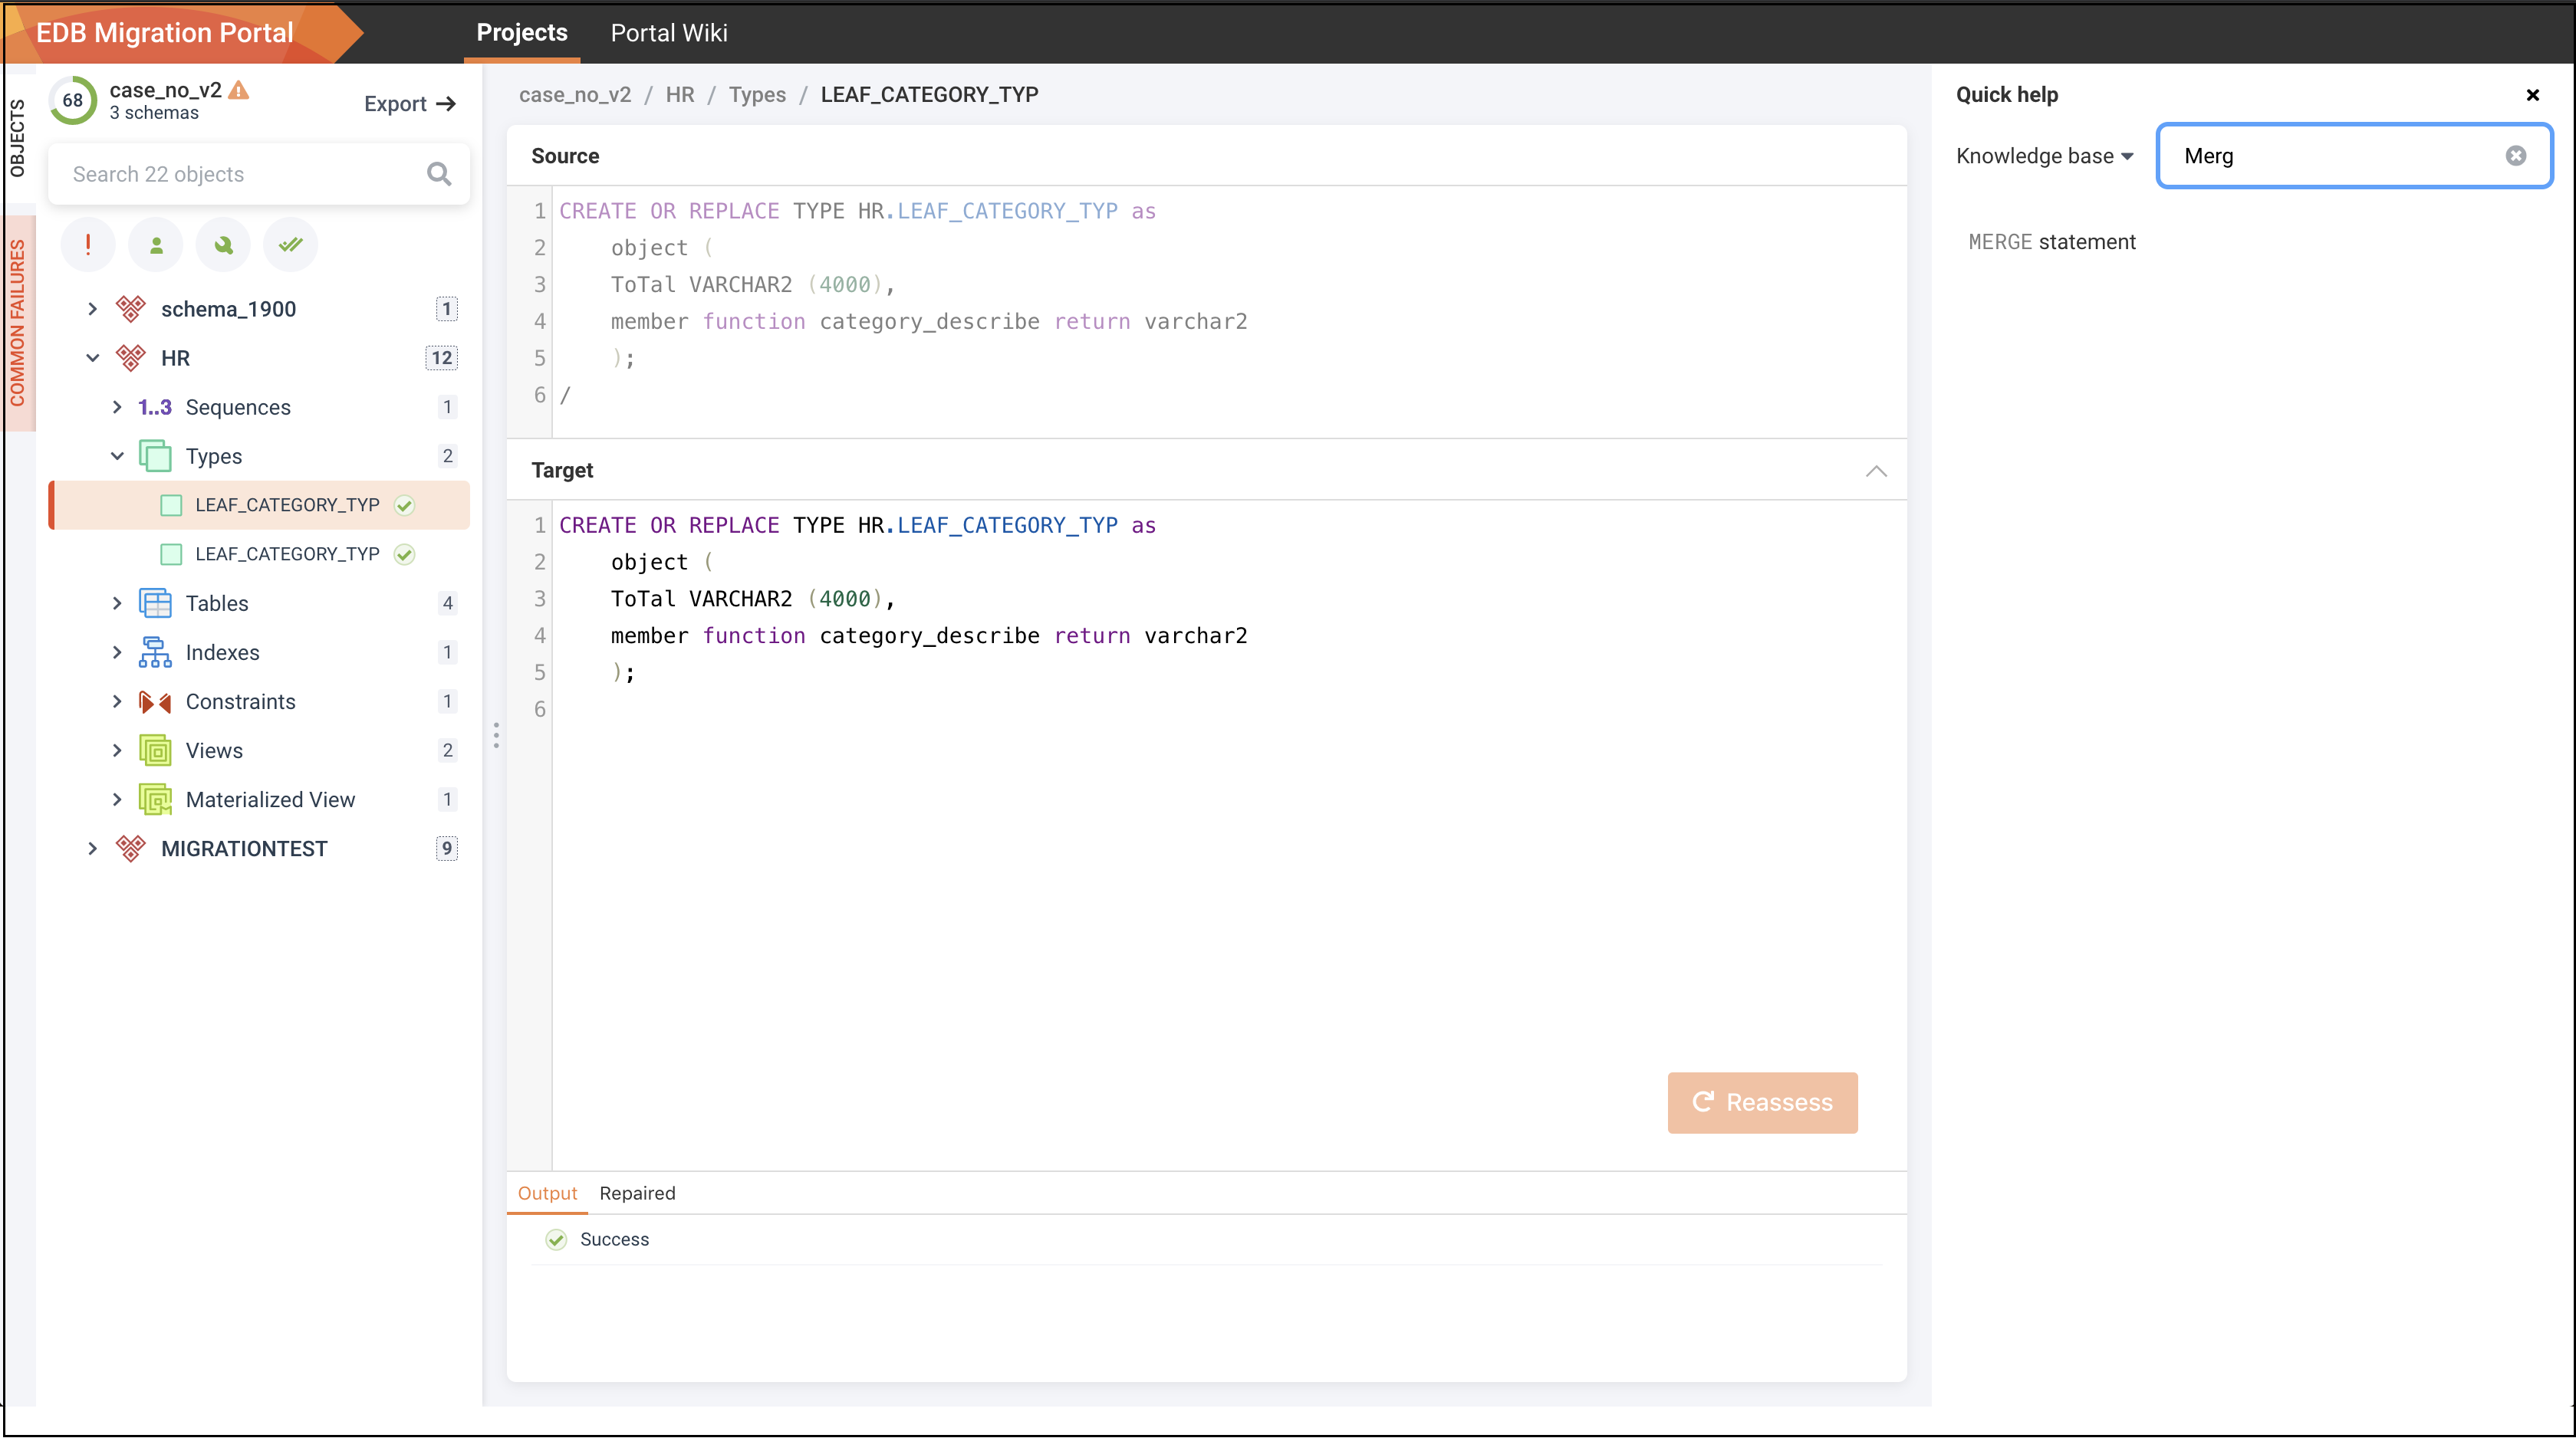
Task: Click the Export button
Action: click(x=410, y=104)
